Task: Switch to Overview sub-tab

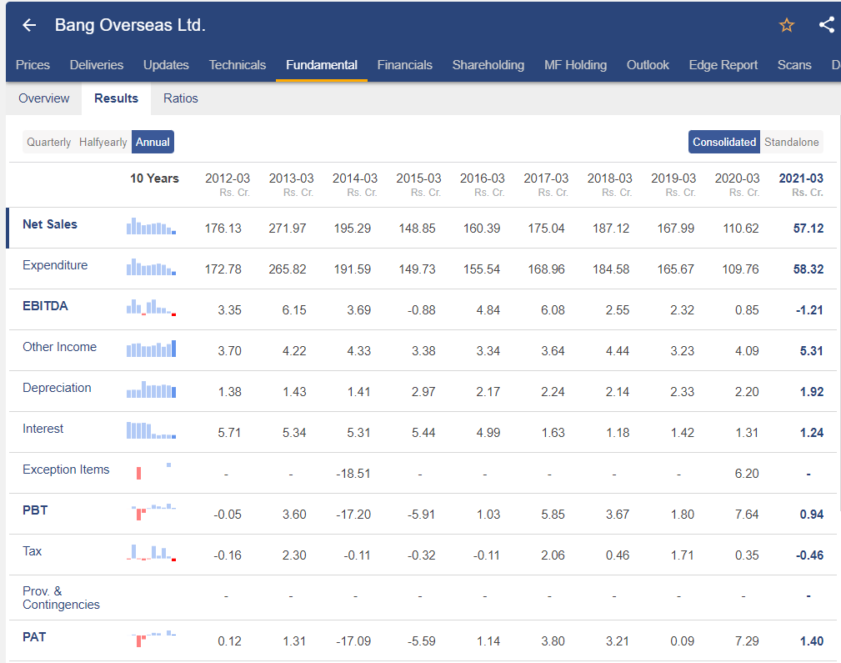Action: (x=44, y=98)
